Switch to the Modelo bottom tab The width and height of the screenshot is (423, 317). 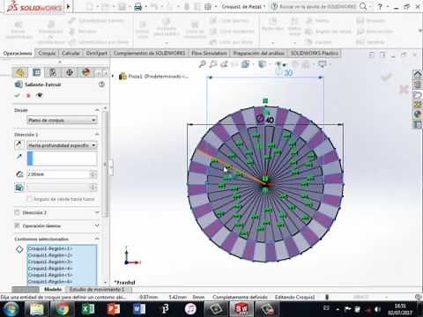click(x=53, y=290)
